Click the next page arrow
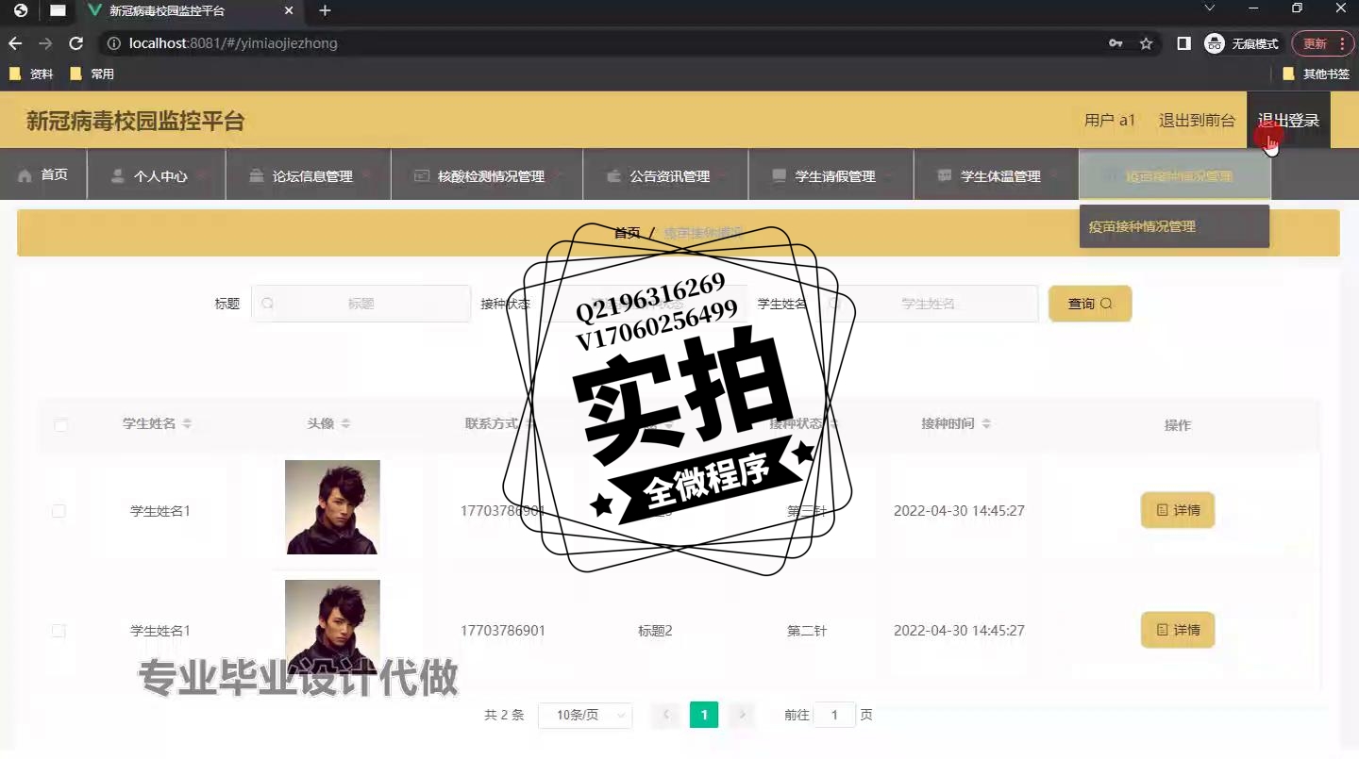 (742, 715)
